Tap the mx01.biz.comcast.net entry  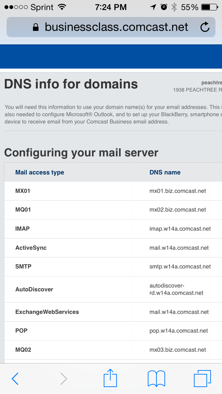coord(178,191)
